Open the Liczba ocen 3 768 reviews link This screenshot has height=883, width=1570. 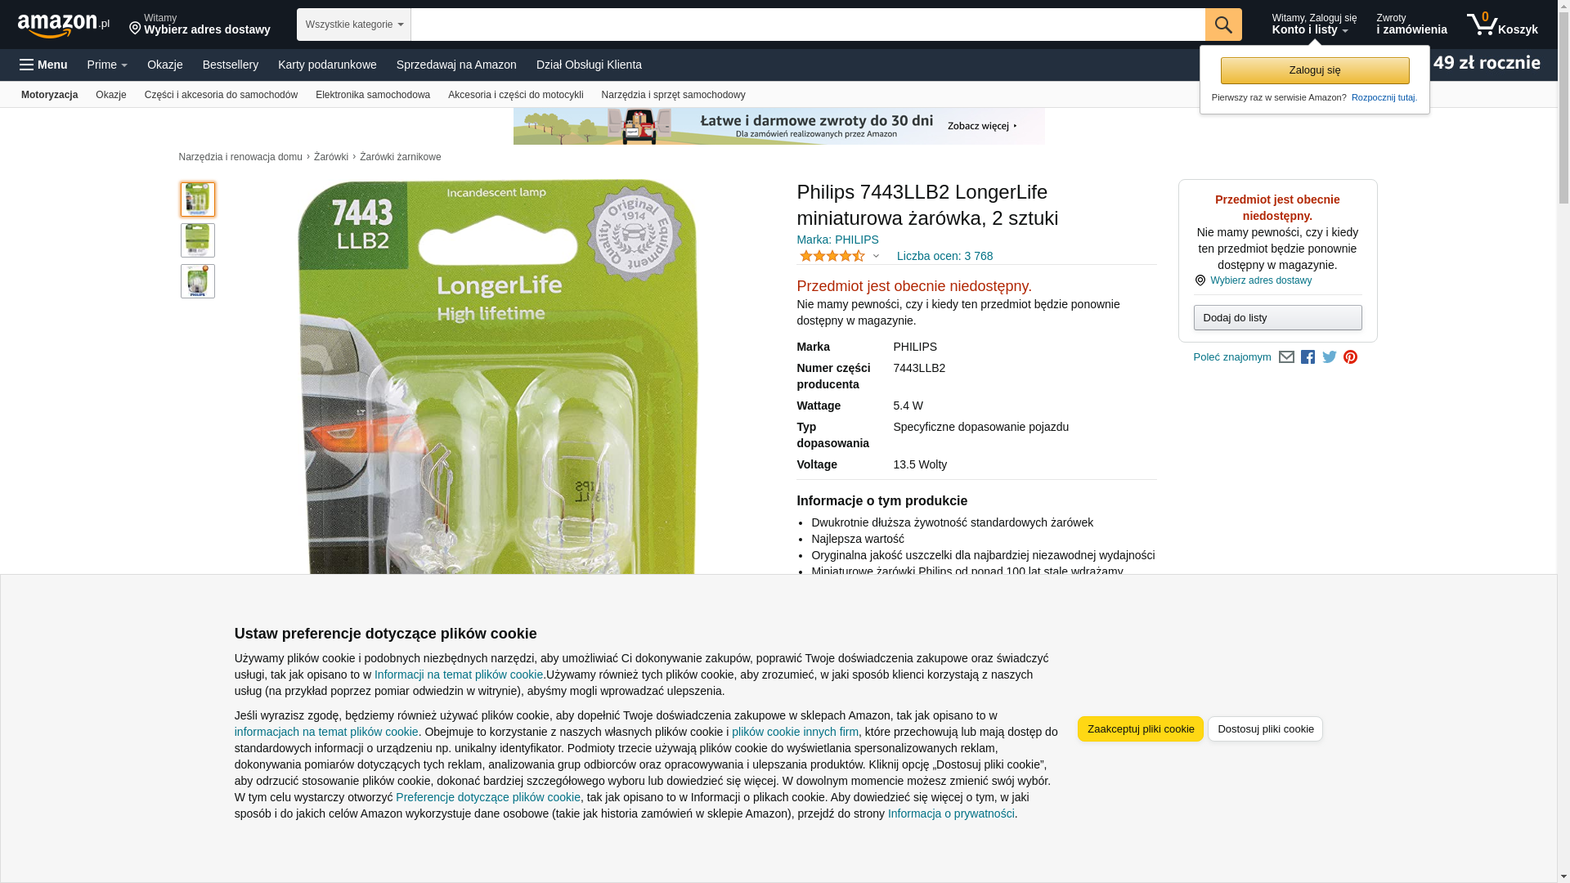tap(944, 256)
